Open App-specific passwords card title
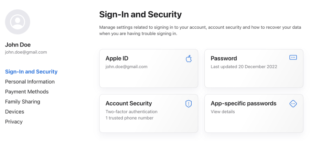Viewport: 311px width, 141px height. [x=244, y=104]
